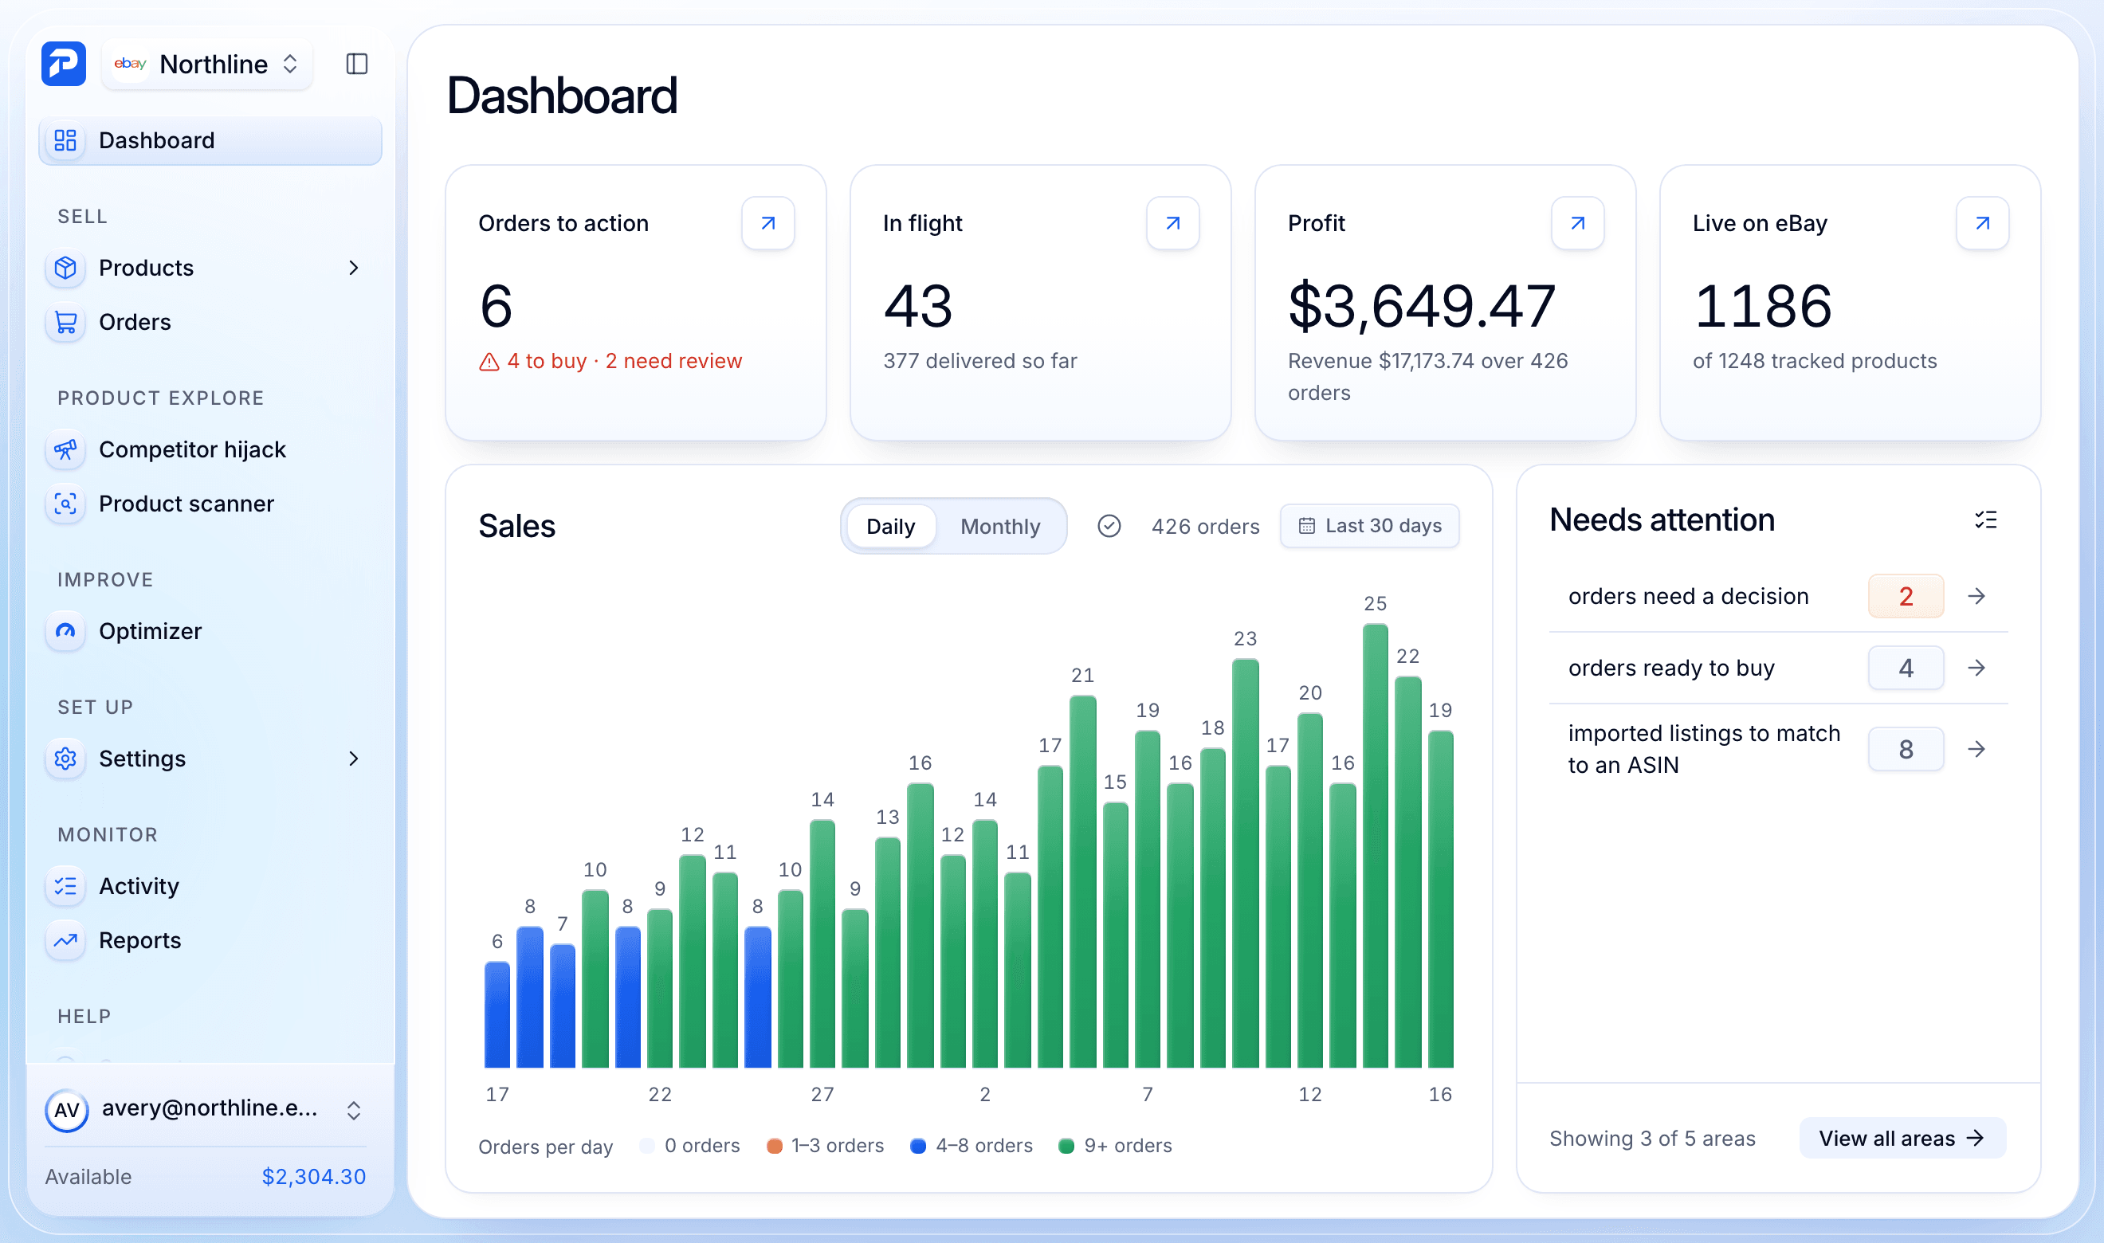This screenshot has width=2104, height=1243.
Task: Open the avery@northline account menu
Action: click(206, 1111)
